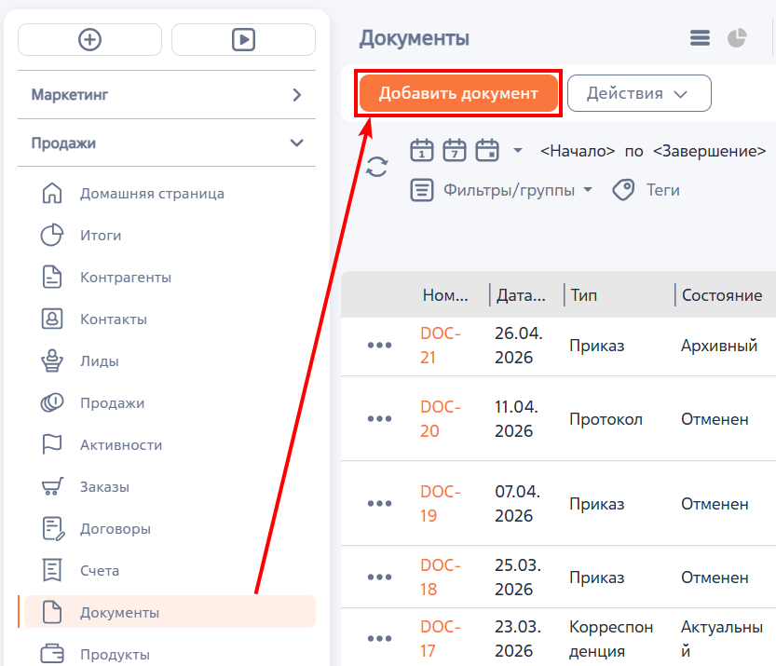Click the contract pen icon beside Договоры
This screenshot has width=776, height=666.
[x=53, y=528]
